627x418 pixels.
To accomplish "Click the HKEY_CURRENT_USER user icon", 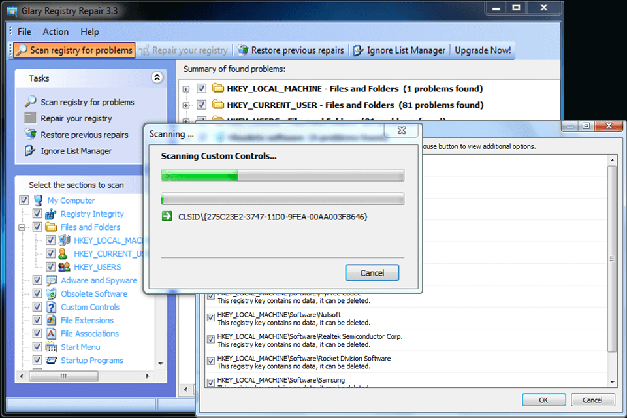I will 63,253.
